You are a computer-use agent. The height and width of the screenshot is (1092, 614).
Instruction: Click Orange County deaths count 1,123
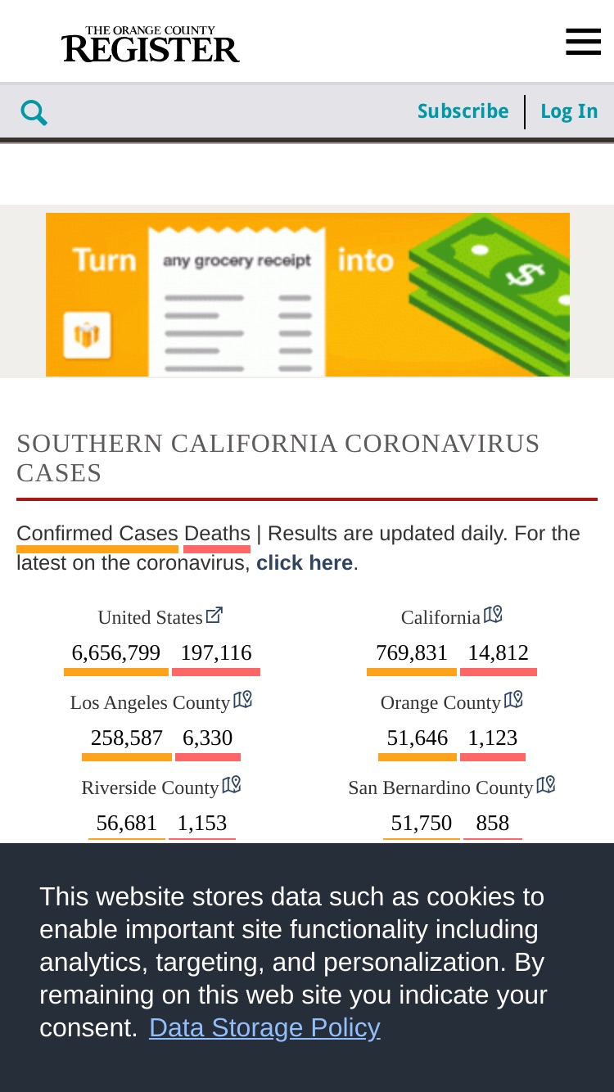point(493,738)
